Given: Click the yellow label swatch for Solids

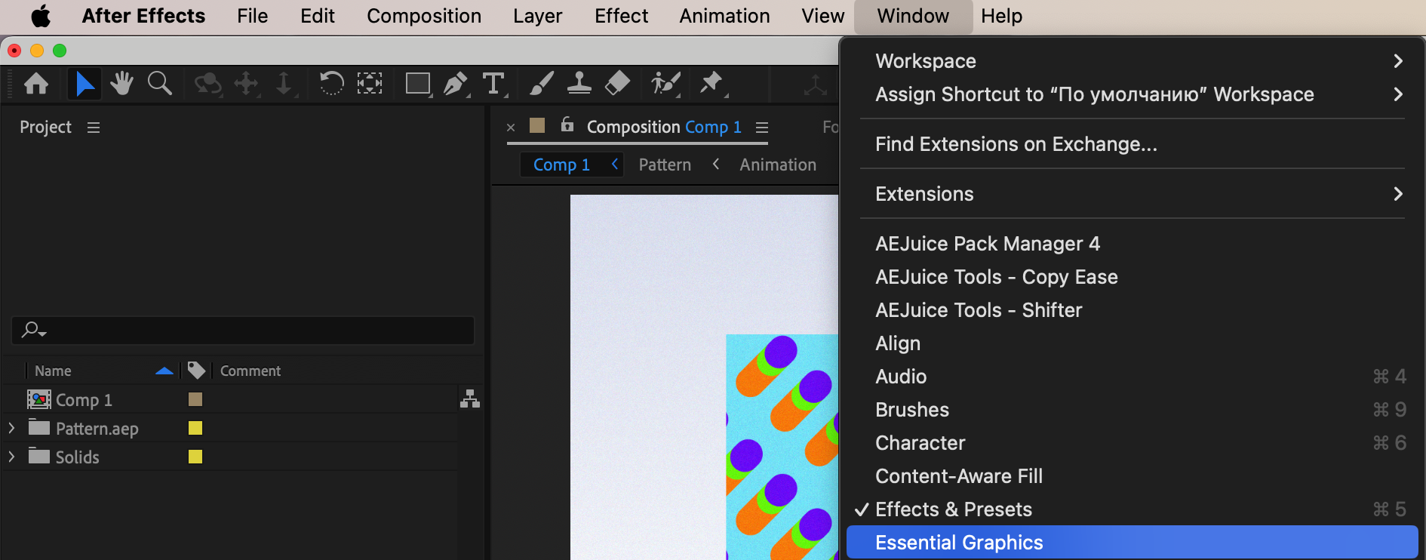Looking at the screenshot, I should click(x=195, y=457).
